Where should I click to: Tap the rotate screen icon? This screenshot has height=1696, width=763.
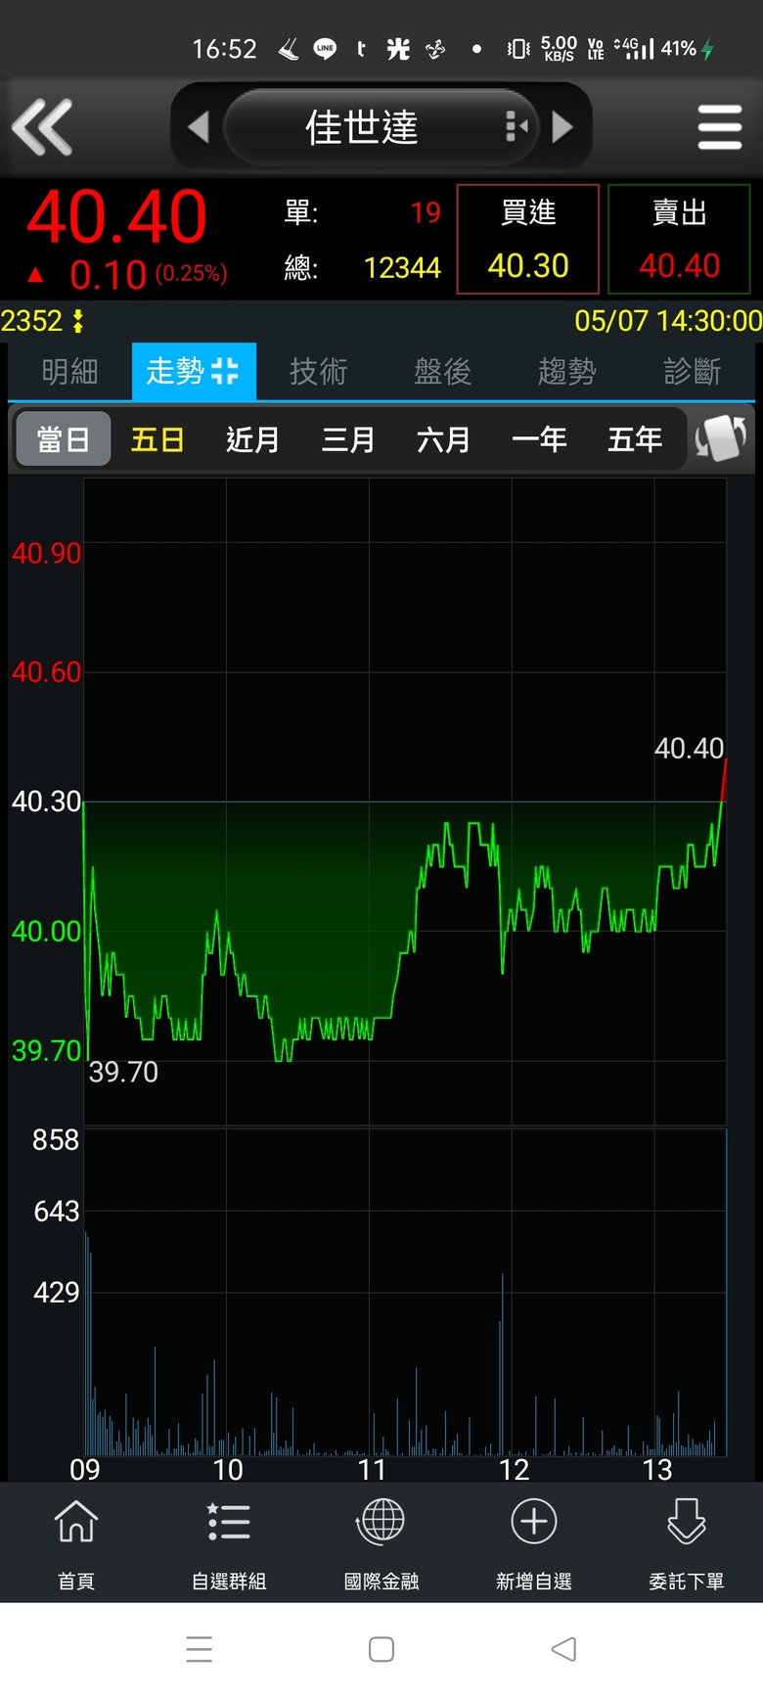click(721, 437)
